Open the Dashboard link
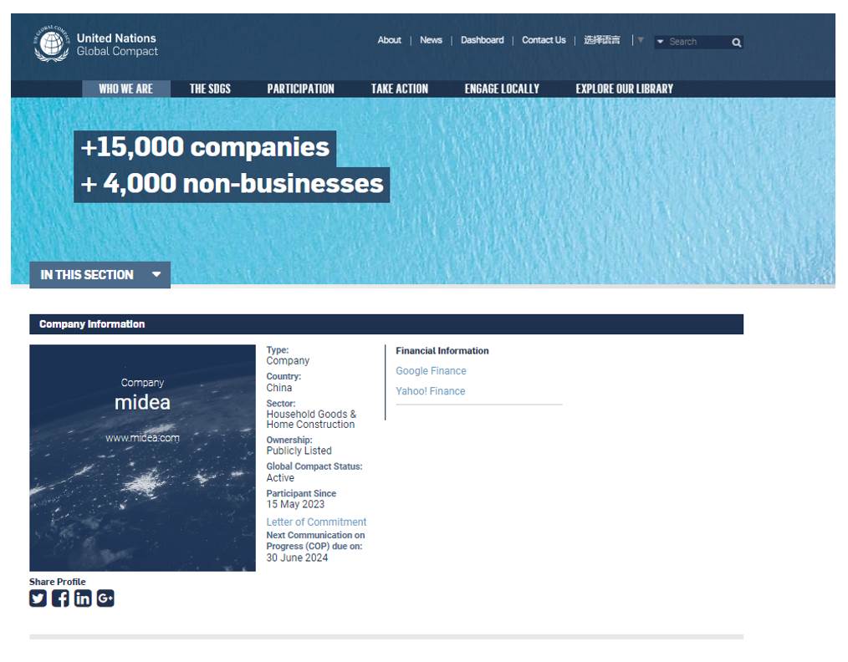This screenshot has width=848, height=662. point(483,40)
